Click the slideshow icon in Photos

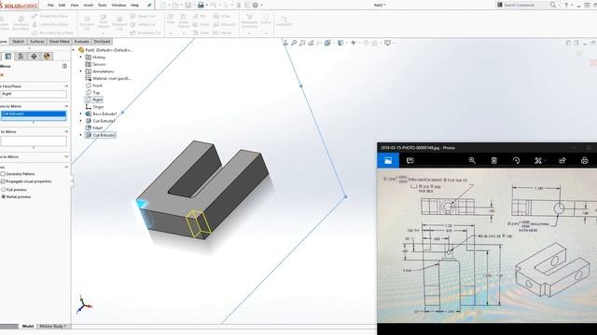tap(410, 160)
